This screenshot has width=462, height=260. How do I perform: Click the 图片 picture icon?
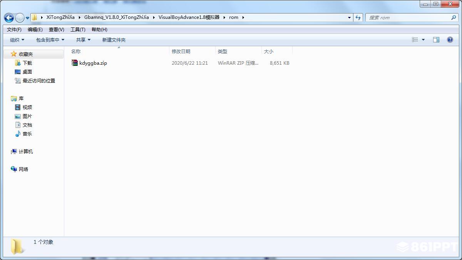click(18, 116)
